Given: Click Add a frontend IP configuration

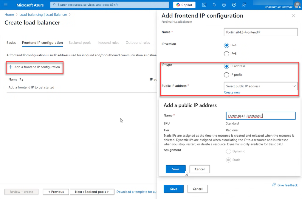Looking at the screenshot, I should click(35, 67).
